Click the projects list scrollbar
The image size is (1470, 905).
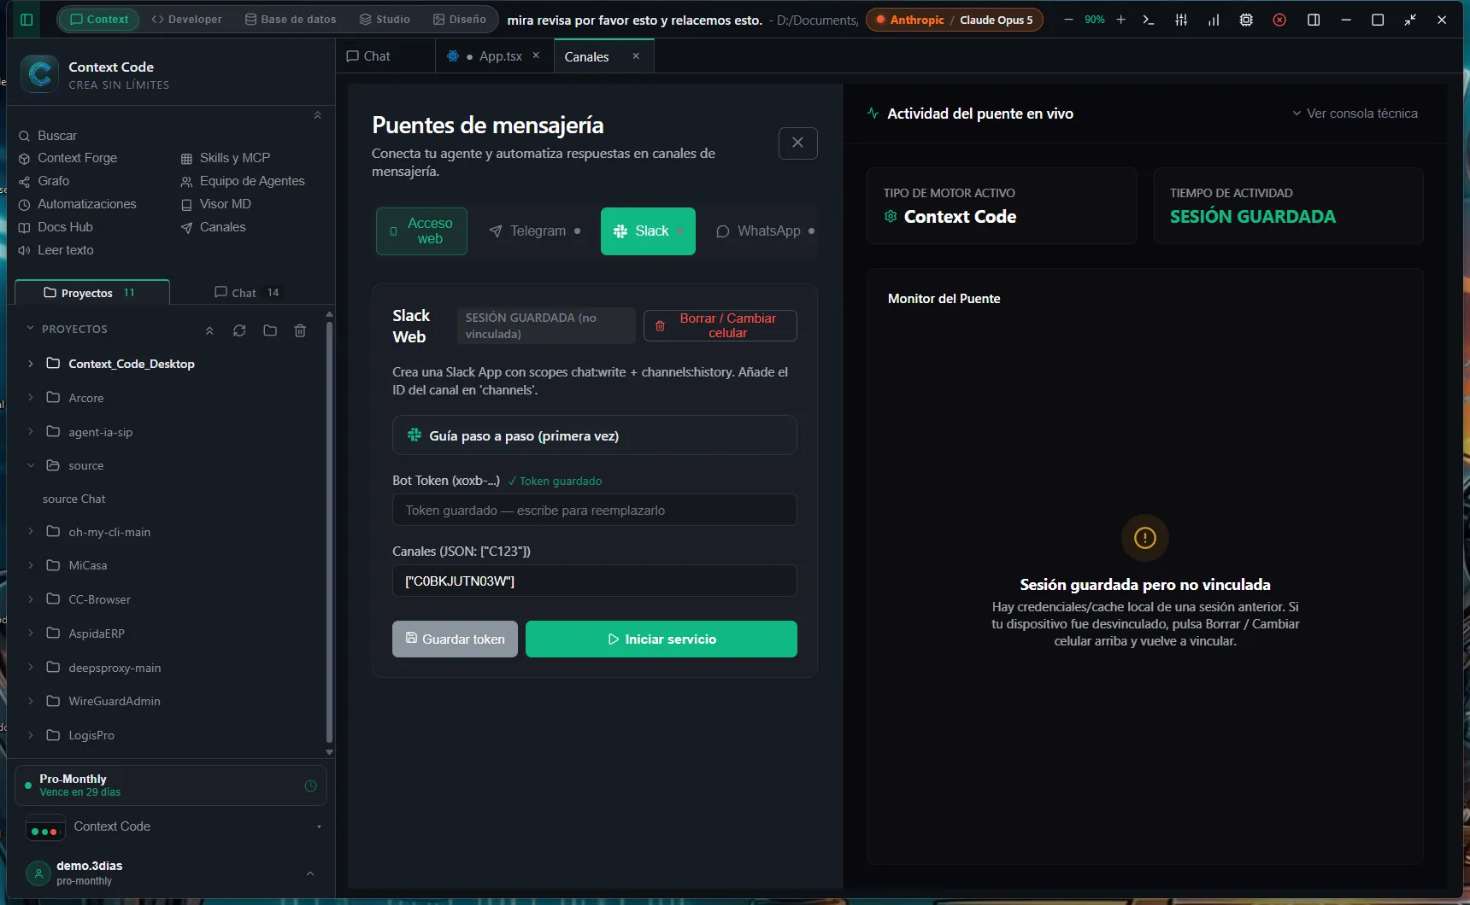pyautogui.click(x=329, y=532)
